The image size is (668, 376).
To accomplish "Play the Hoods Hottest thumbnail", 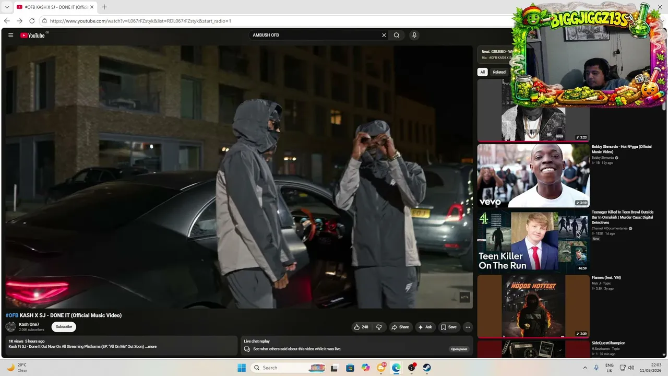I will [x=533, y=307].
